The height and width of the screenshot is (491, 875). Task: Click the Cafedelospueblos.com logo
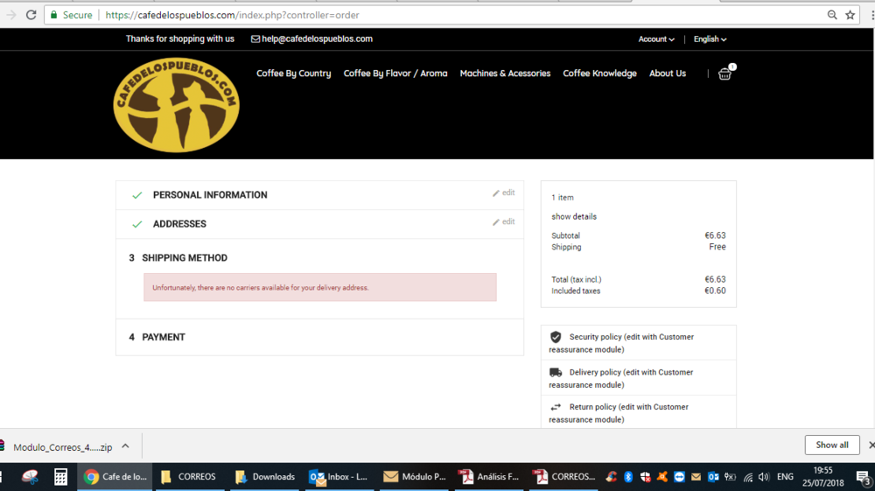[x=177, y=105]
